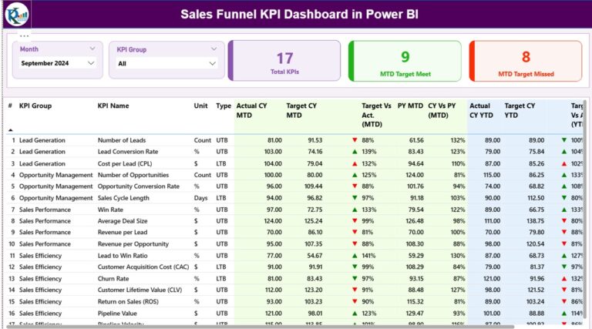Click green up arrow for Win Rate MTD

[x=355, y=210]
